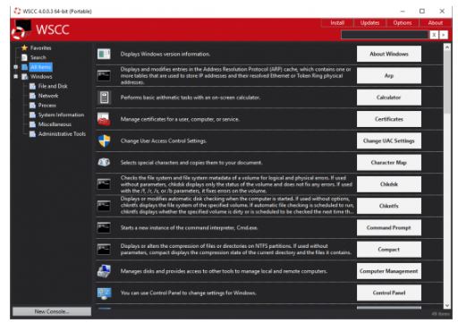The width and height of the screenshot is (458, 323).
Task: Maximize the WSCC window
Action: pyautogui.click(x=422, y=11)
